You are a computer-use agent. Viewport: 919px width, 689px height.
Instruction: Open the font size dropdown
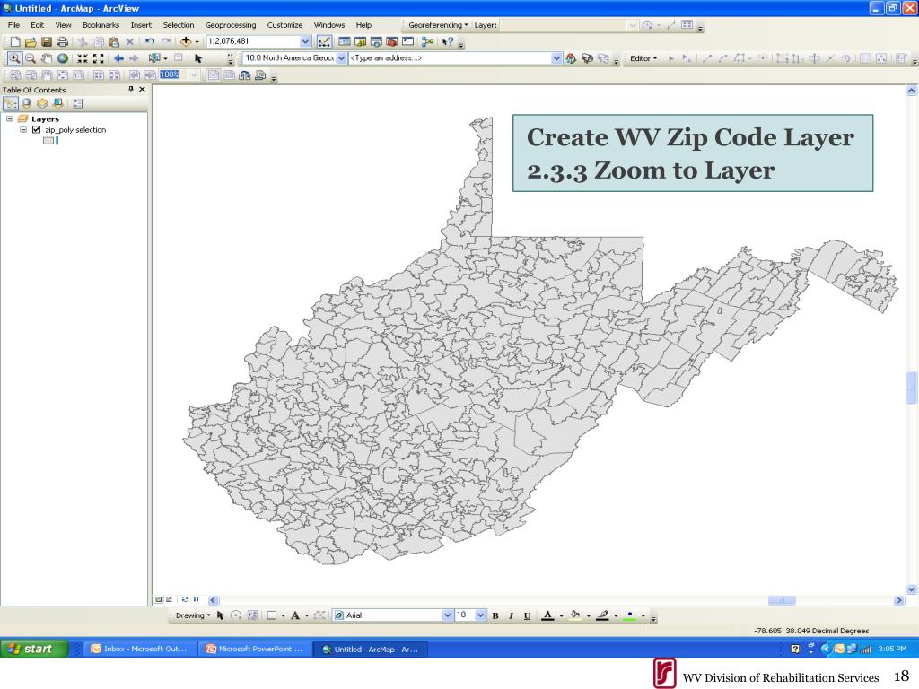[481, 615]
